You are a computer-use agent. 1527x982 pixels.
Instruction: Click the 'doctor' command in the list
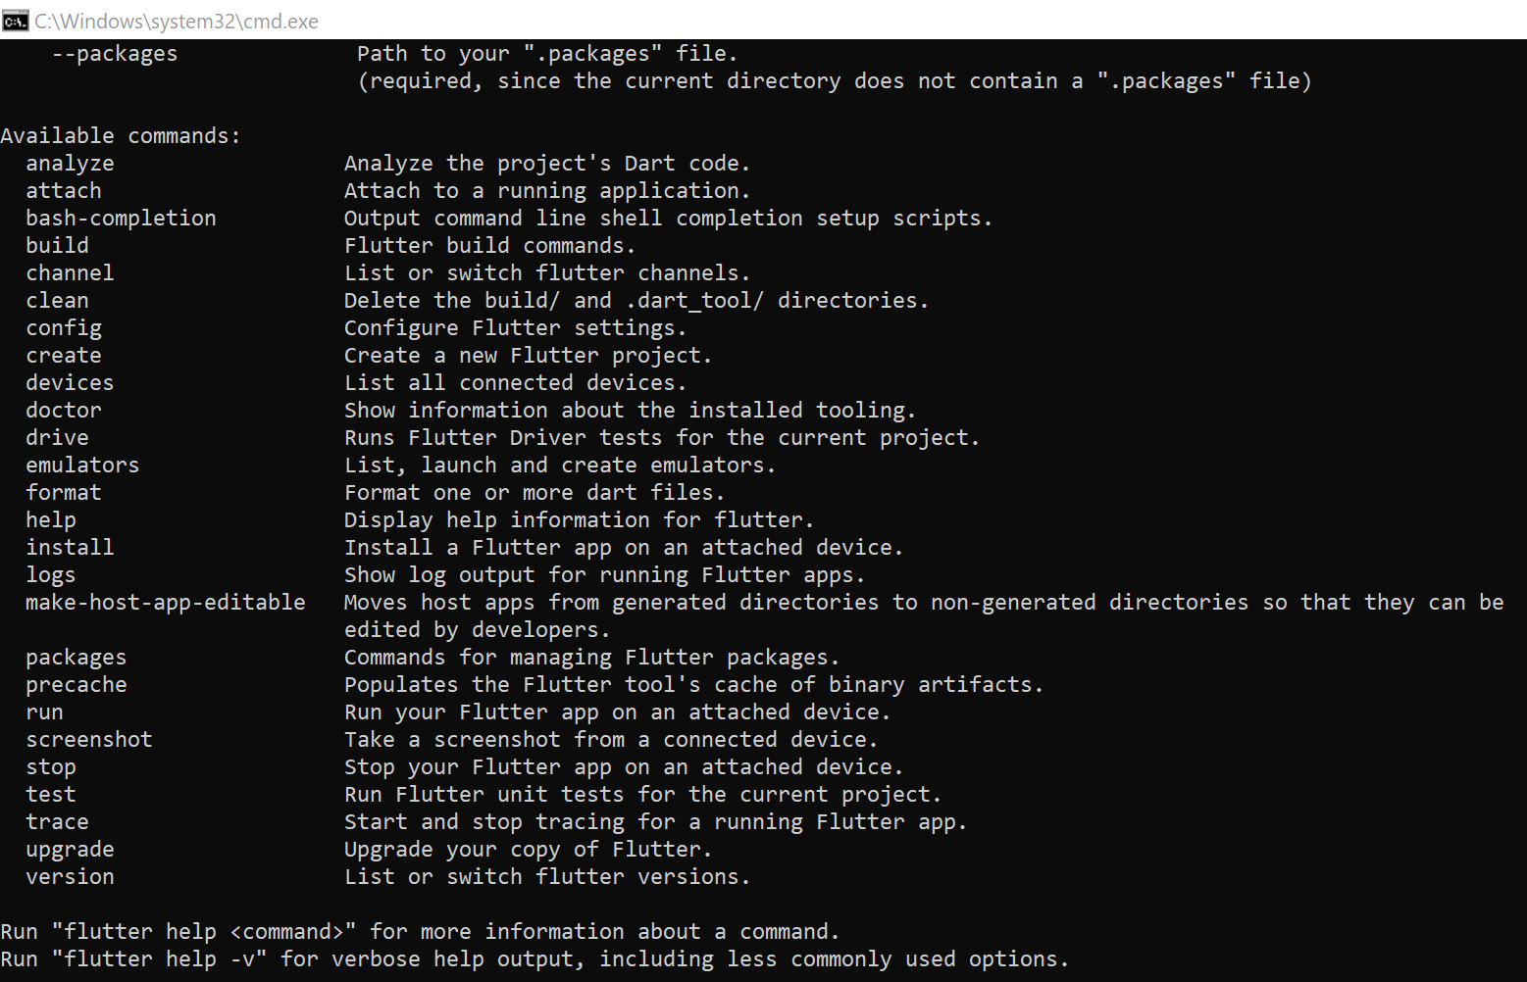click(64, 411)
